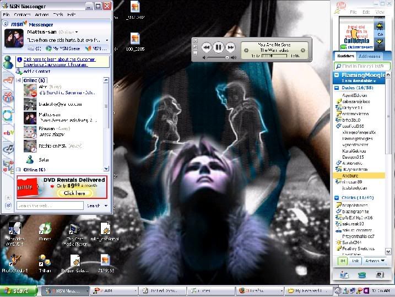The height and width of the screenshot is (297, 395).
Task: Open the MSN Messenger Actions menu
Action: [42, 15]
